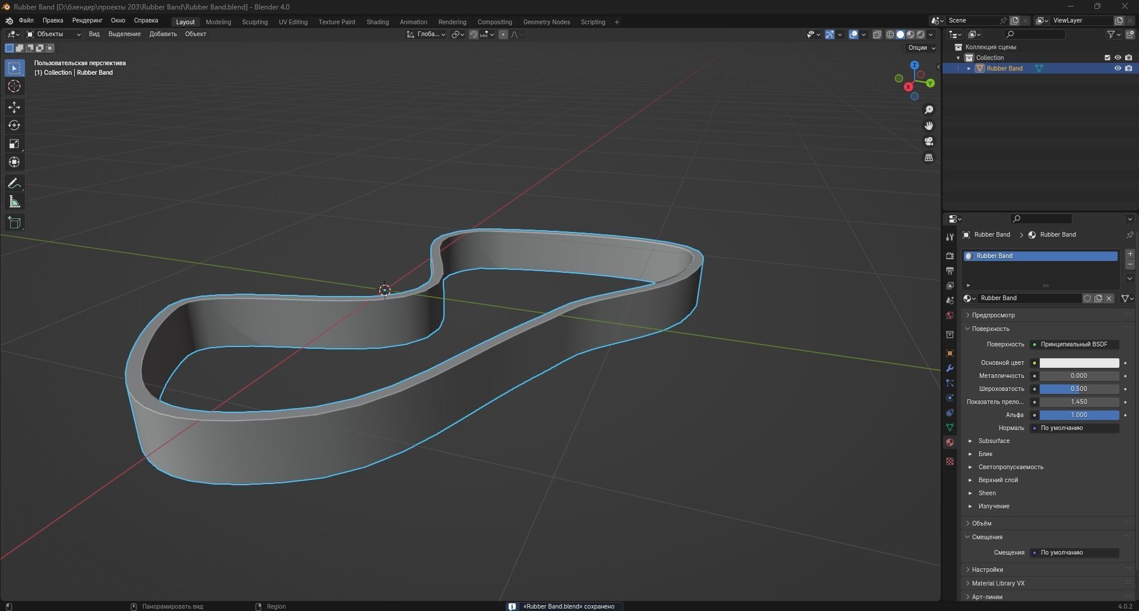The image size is (1139, 611).
Task: Open the Render menu
Action: 87,20
